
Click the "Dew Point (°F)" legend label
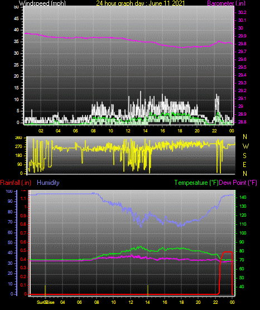tap(238, 183)
